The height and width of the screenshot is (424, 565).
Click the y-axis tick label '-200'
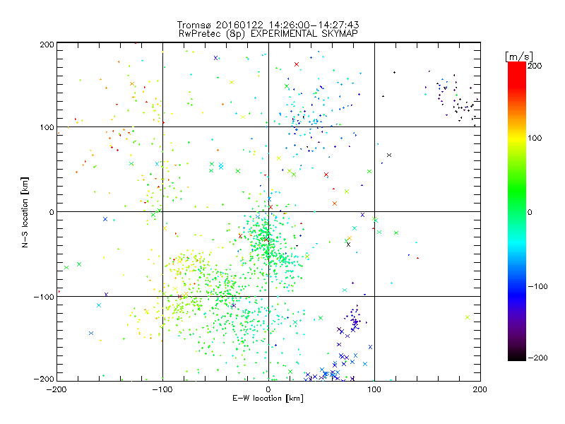(x=44, y=379)
